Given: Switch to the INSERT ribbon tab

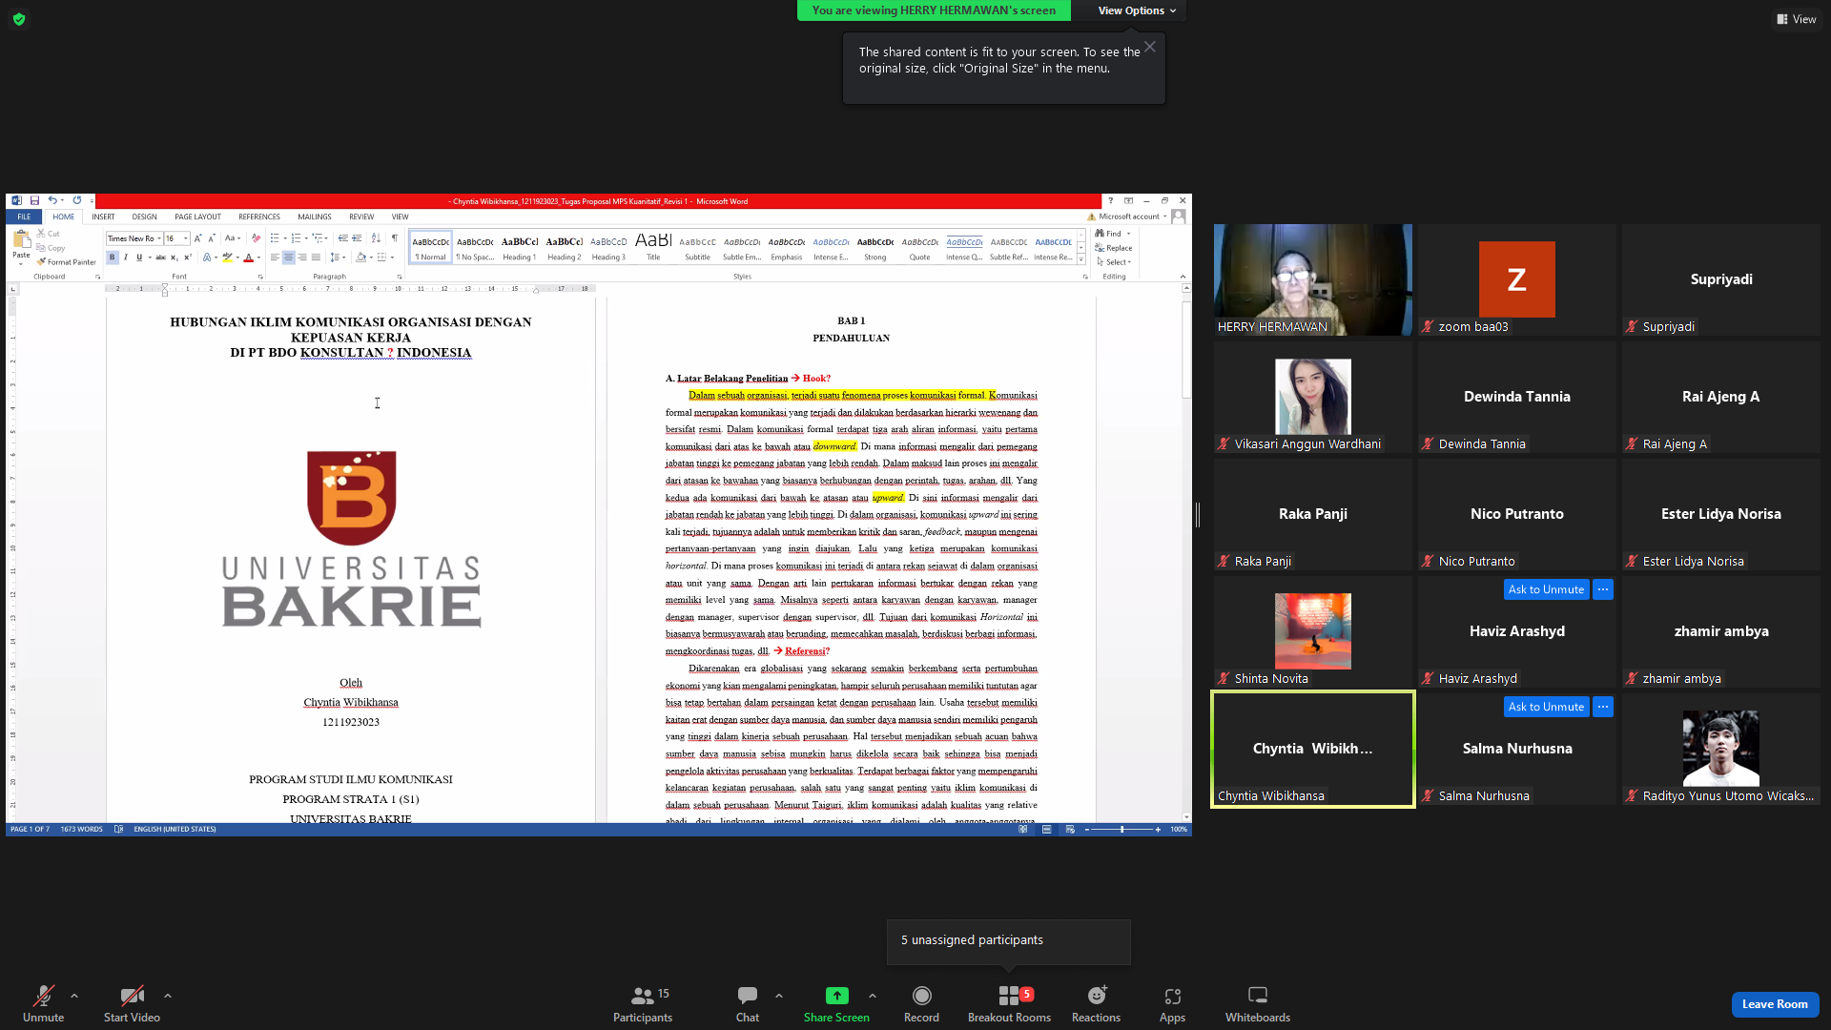Looking at the screenshot, I should [103, 217].
